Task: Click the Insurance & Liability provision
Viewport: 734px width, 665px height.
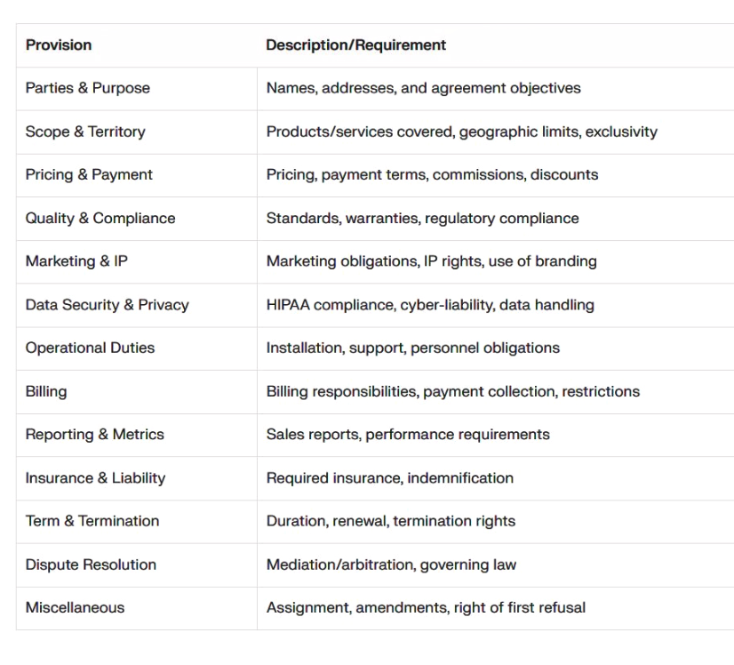Action: 95,478
